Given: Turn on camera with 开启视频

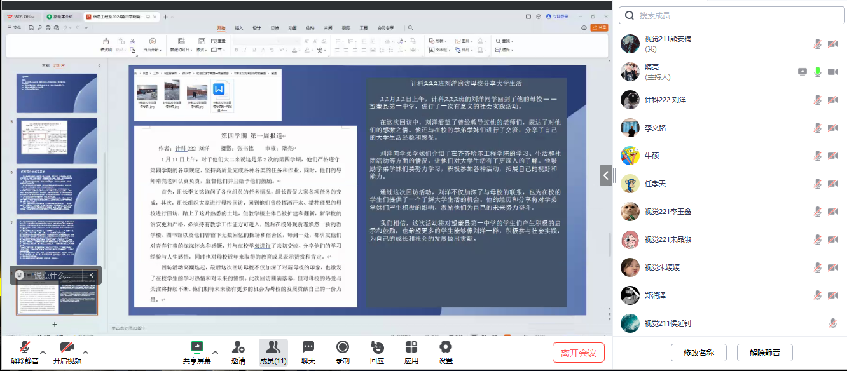Looking at the screenshot, I should tap(67, 347).
